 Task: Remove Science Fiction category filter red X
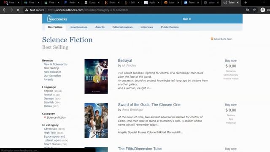[45, 117]
